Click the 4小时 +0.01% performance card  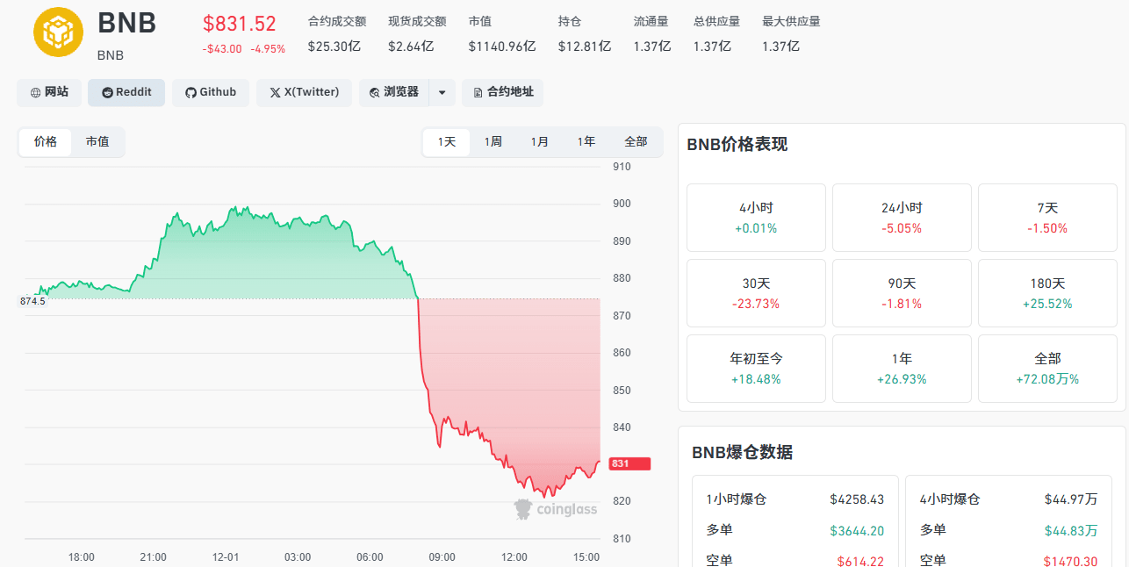pyautogui.click(x=756, y=218)
